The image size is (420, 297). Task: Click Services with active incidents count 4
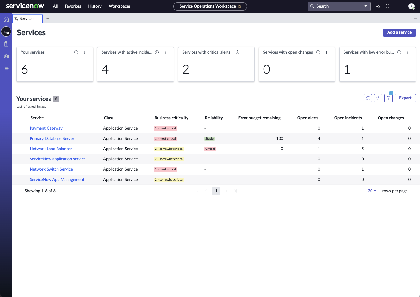click(x=105, y=69)
